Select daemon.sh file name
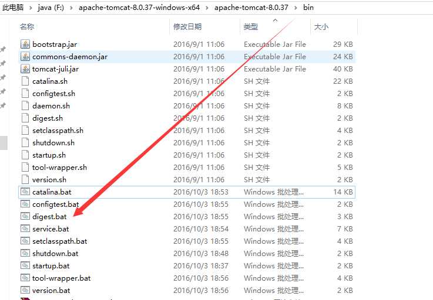 51,106
